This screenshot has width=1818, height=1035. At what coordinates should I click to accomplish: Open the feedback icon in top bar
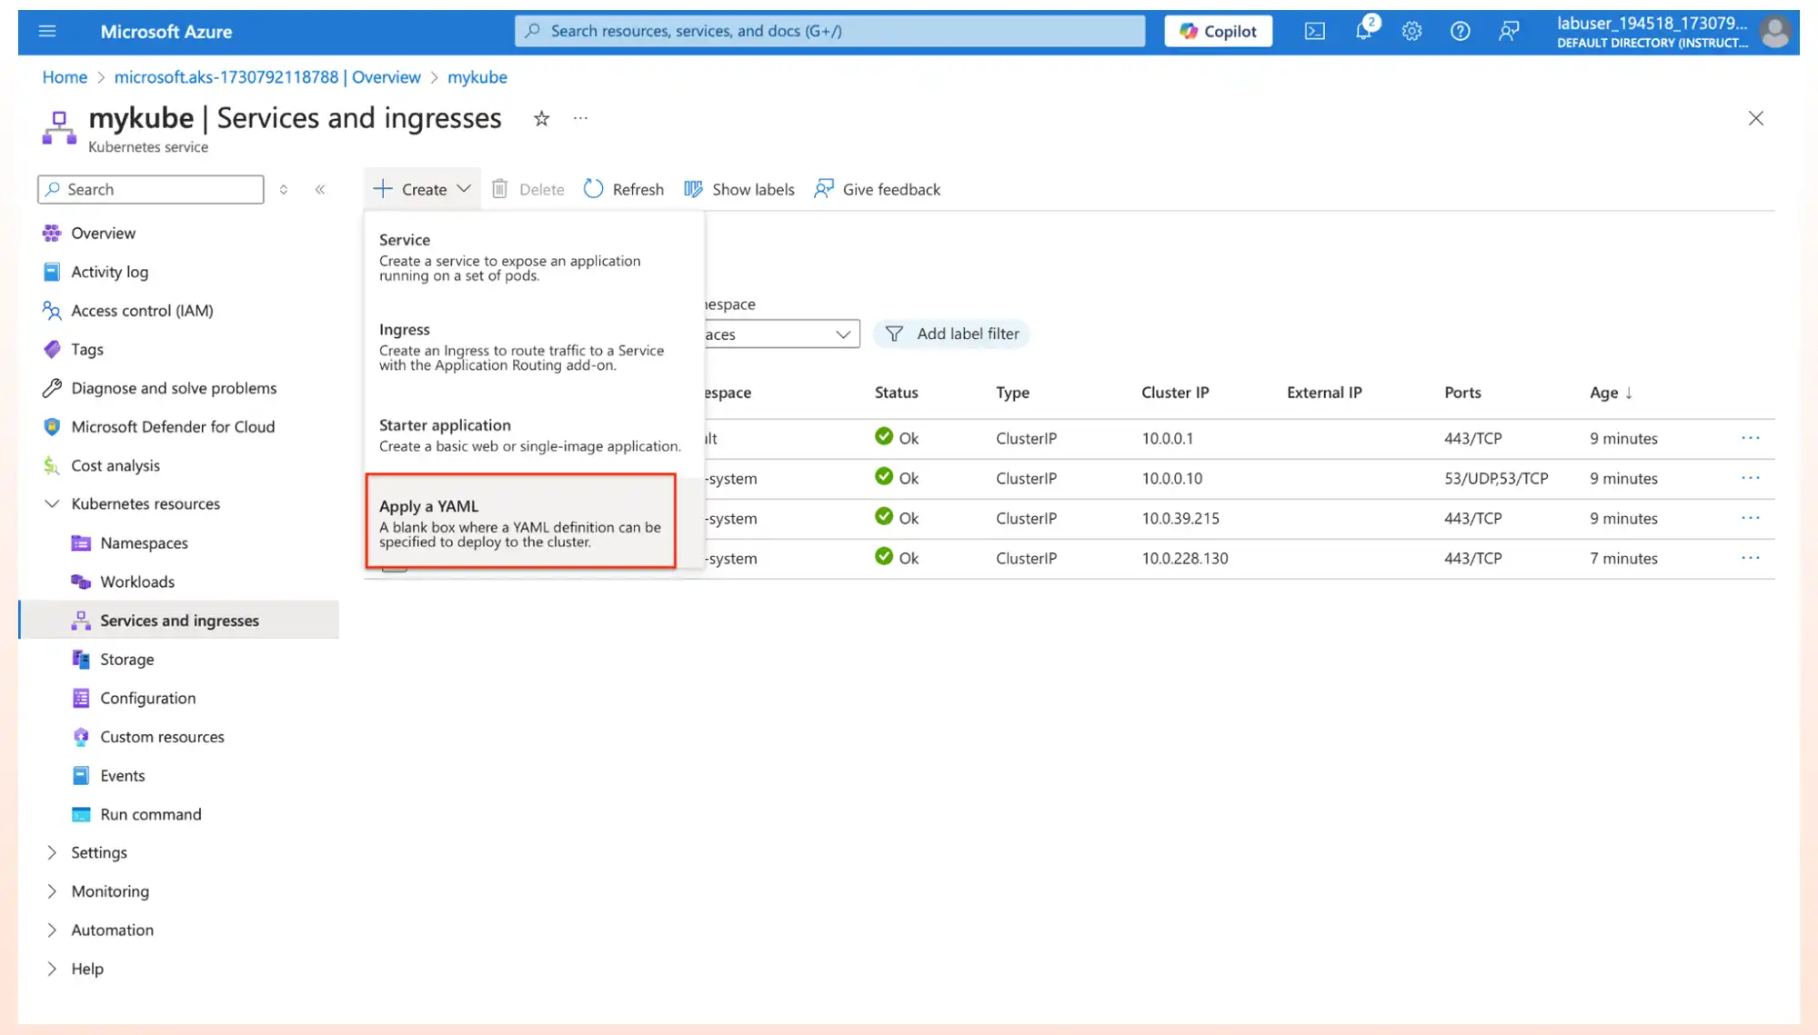pyautogui.click(x=1509, y=31)
